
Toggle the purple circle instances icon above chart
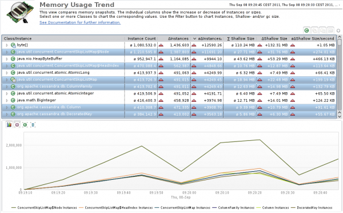(17, 125)
